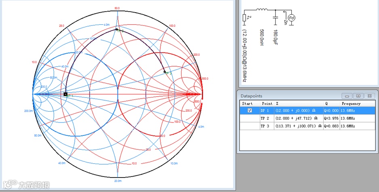Click impedance value (12.000 + j47.712) Ω

click(296, 118)
